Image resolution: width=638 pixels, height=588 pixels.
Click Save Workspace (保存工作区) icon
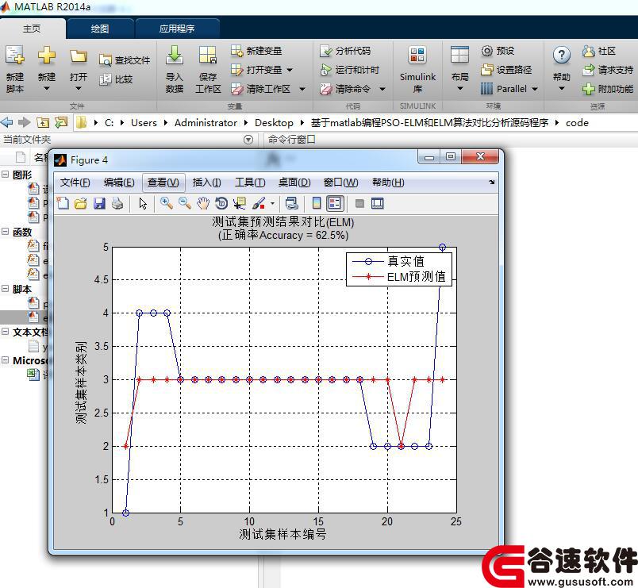tap(208, 56)
